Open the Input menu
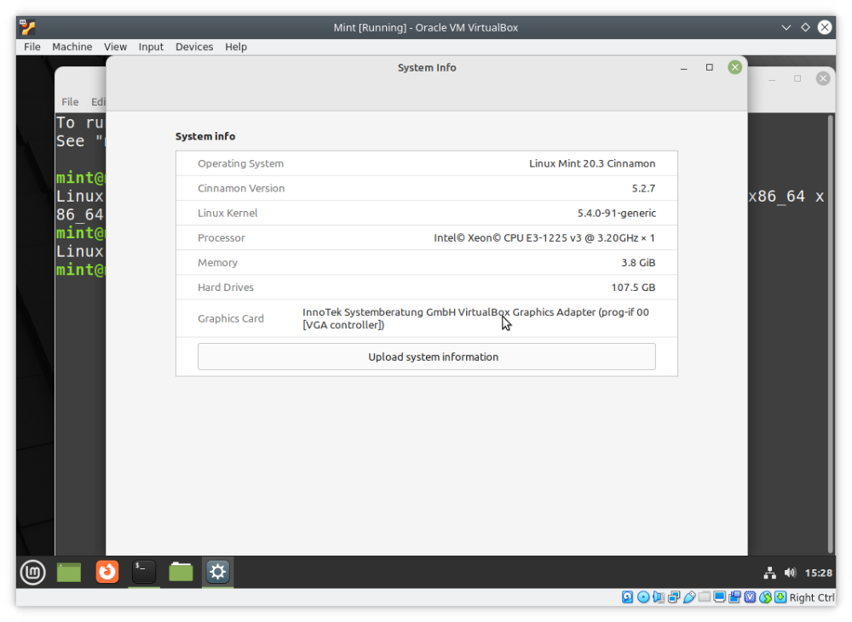 151,47
